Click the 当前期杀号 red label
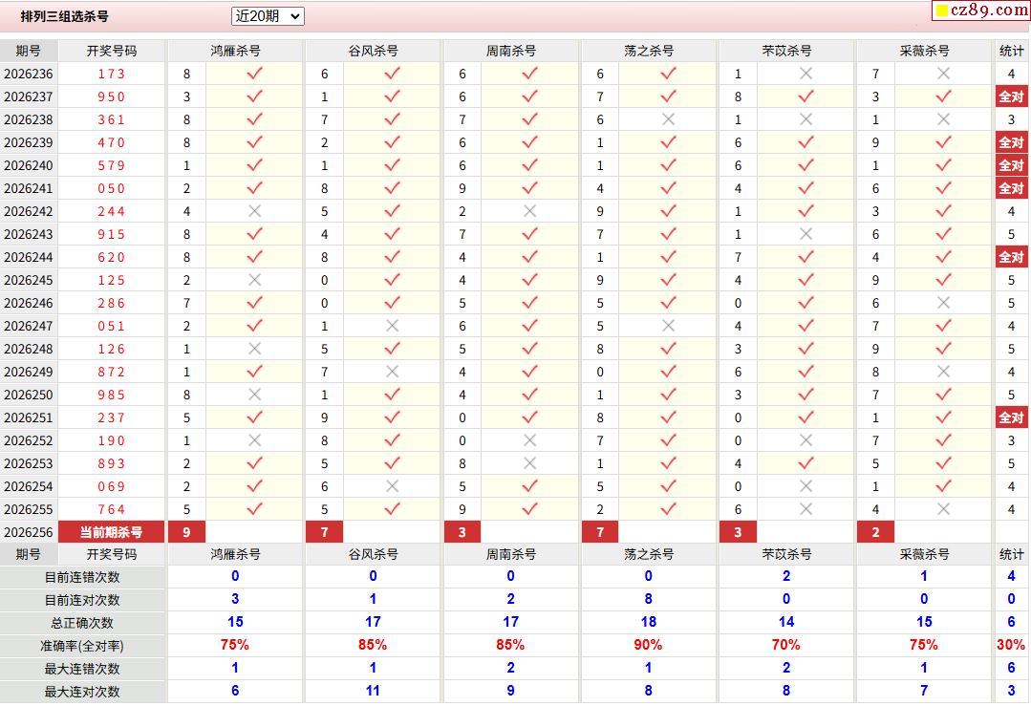1031x706 pixels. 111,532
